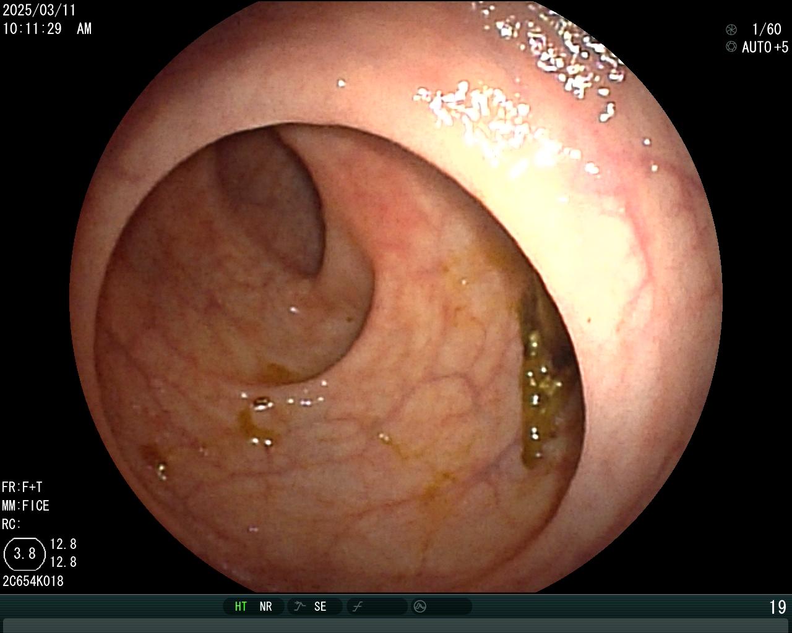Click the green HT indicator
Image resolution: width=792 pixels, height=633 pixels.
click(x=241, y=606)
